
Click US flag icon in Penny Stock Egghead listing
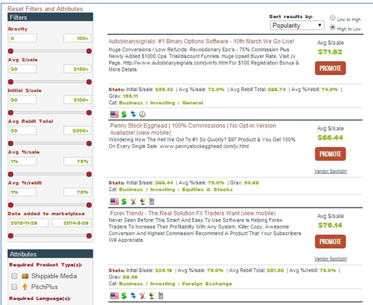[x=114, y=201]
